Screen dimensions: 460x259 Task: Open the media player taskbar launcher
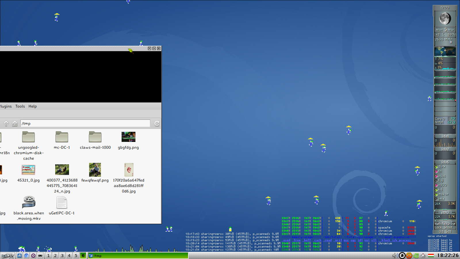click(x=33, y=256)
